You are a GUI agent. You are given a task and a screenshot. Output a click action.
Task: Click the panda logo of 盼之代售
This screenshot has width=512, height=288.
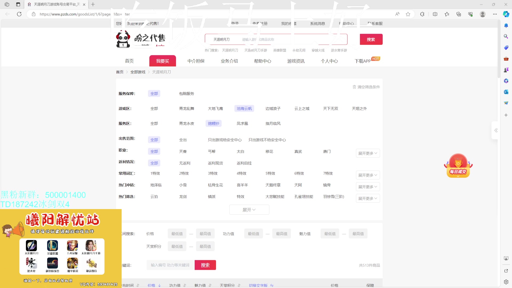click(123, 39)
